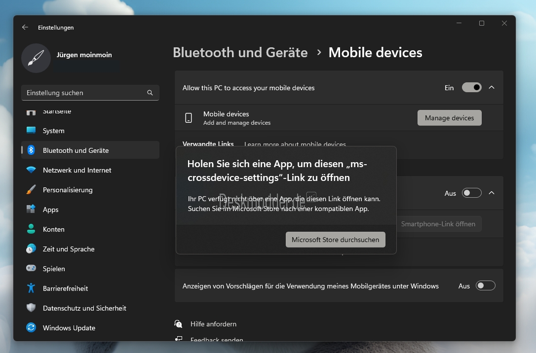This screenshot has height=353, width=536.
Task: Click the search magnifier icon
Action: 150,93
